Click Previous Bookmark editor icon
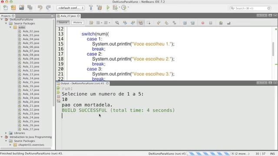This screenshot has width=278, height=156. pos(159,23)
